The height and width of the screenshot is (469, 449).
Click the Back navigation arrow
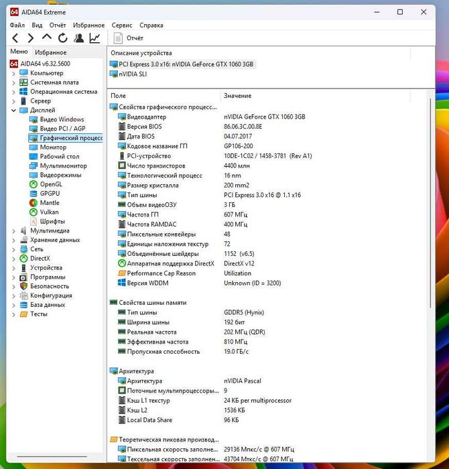click(x=15, y=38)
